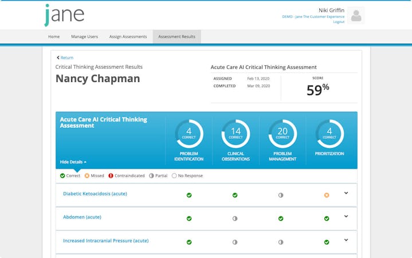Viewport: 412px width, 258px height.
Task: Click the green Correct legend icon
Action: [62, 175]
